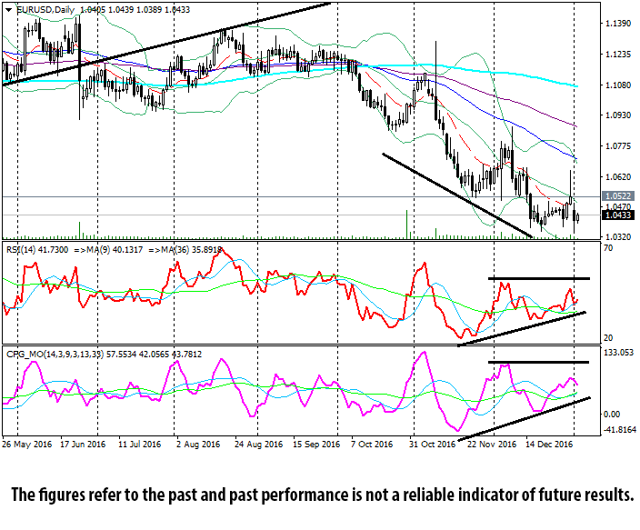Click the 1.0320 price scale value
Viewport: 640px width, 530px height.
[618, 237]
